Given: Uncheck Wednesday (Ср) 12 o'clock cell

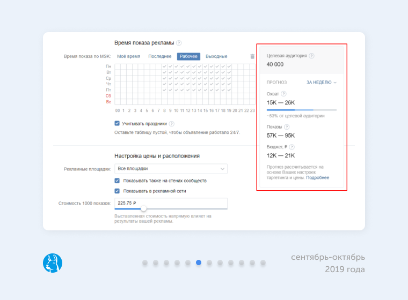Looking at the screenshot, I should 188,78.
